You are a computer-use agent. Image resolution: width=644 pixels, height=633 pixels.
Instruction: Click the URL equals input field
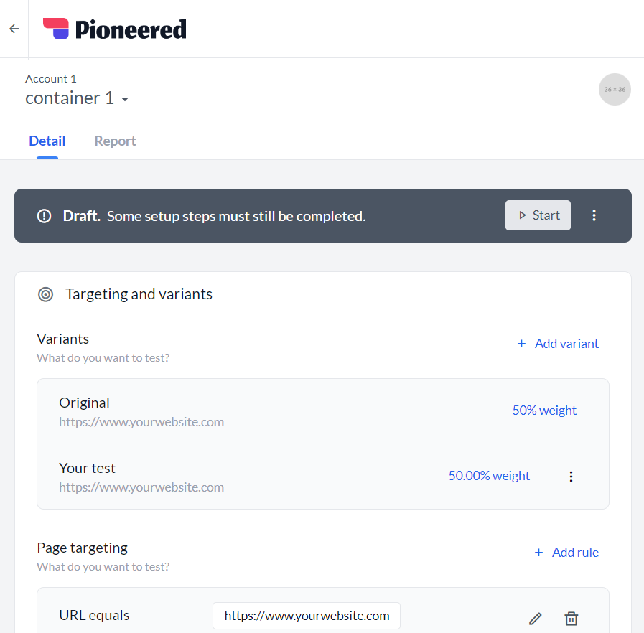[307, 616]
